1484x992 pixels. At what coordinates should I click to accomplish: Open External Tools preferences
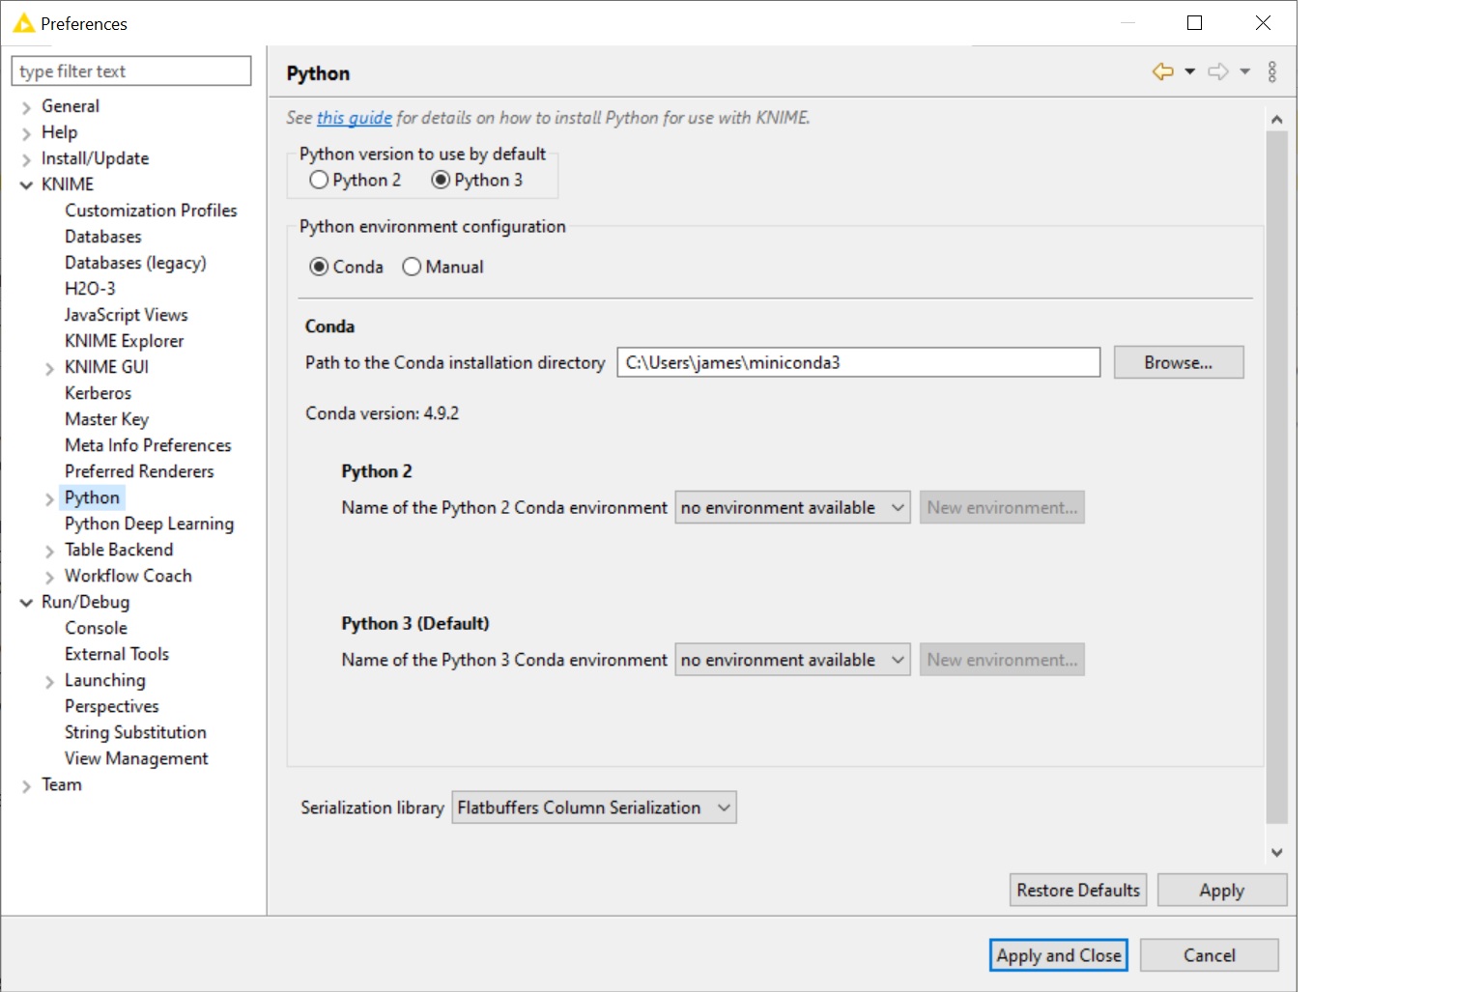(117, 654)
